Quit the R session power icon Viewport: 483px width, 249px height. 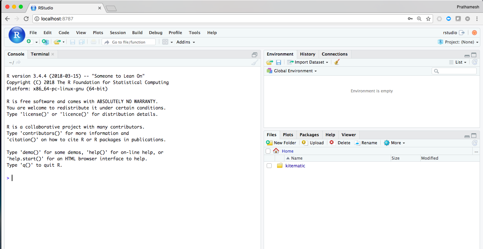[474, 32]
